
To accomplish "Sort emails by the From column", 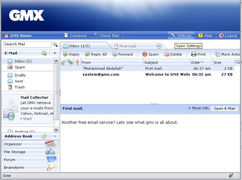I will [112, 62].
